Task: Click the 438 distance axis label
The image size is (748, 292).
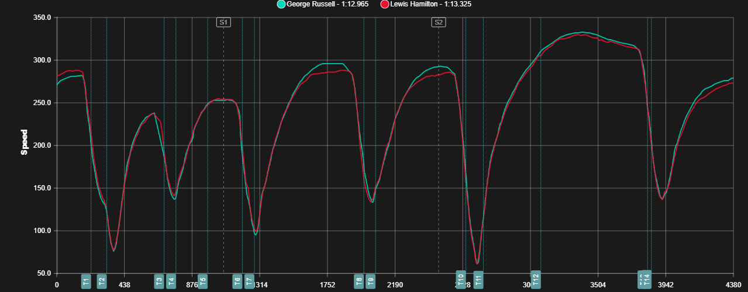Action: pyautogui.click(x=125, y=285)
